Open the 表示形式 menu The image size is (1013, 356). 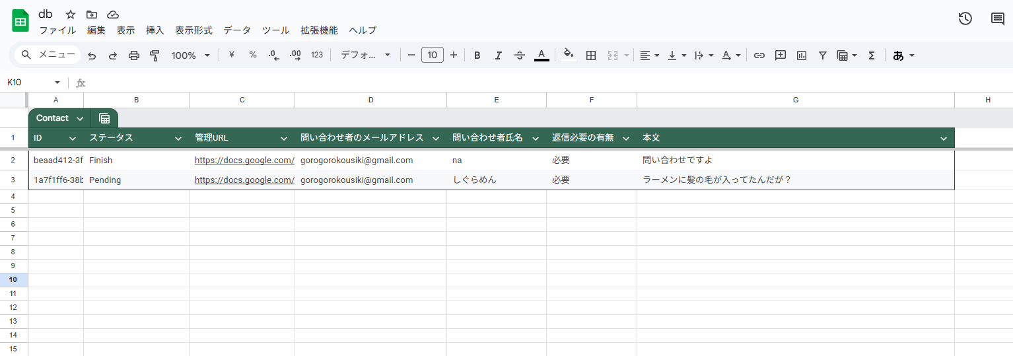click(x=193, y=30)
